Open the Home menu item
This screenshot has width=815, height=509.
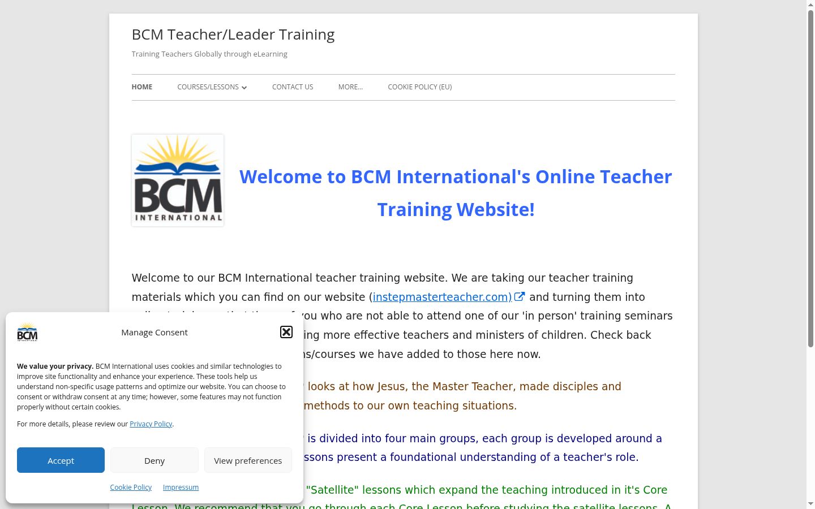142,87
